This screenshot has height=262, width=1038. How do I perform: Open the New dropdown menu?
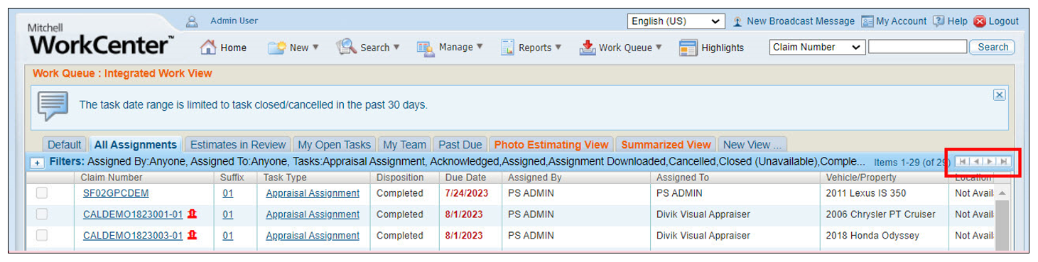[293, 48]
